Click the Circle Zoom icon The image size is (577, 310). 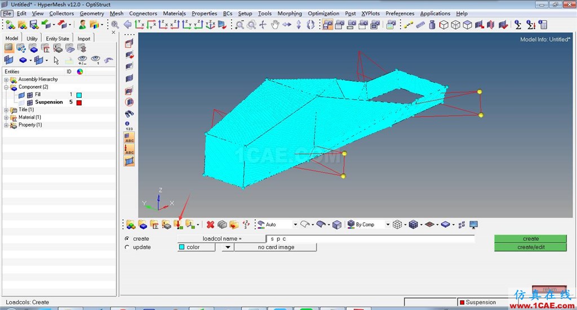tap(251, 25)
